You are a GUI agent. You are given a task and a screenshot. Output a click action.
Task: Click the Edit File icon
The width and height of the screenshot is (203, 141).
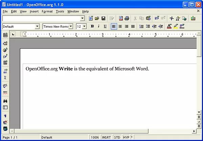click(111, 18)
